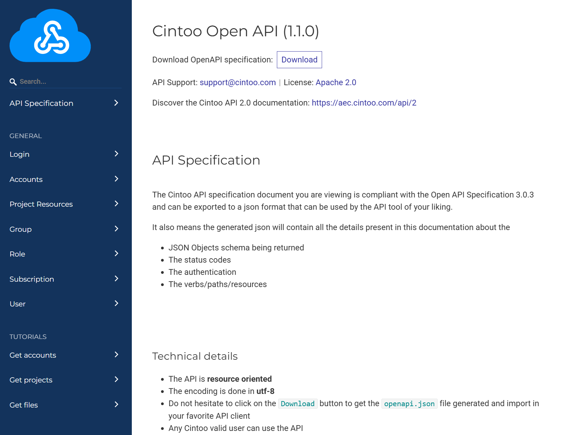Click 'Any Cintoo valid user can use the API'
The image size is (567, 435).
[x=236, y=428]
